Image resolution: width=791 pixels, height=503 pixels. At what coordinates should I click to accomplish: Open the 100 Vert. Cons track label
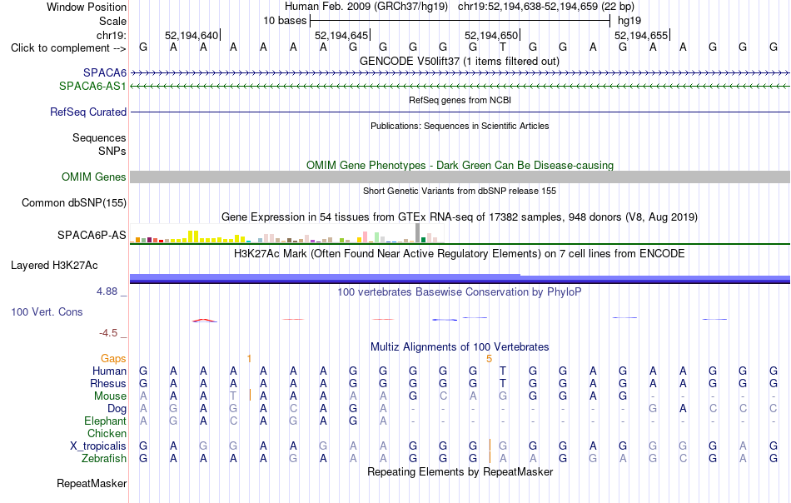[47, 311]
